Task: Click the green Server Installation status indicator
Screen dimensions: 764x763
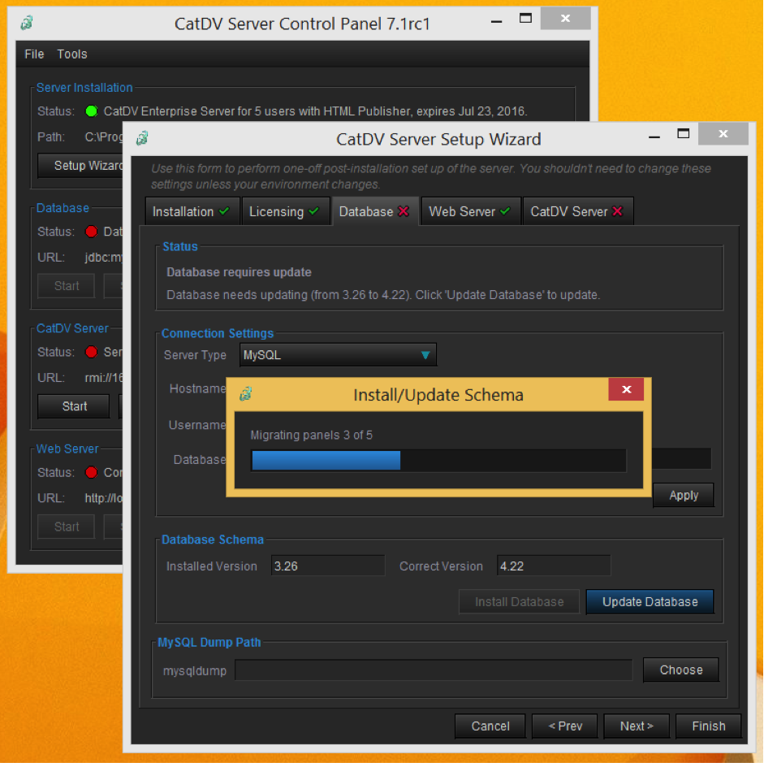Action: point(91,111)
